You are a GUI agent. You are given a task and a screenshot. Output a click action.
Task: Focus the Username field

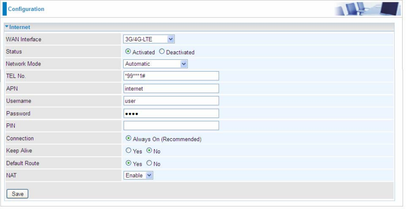pyautogui.click(x=171, y=101)
